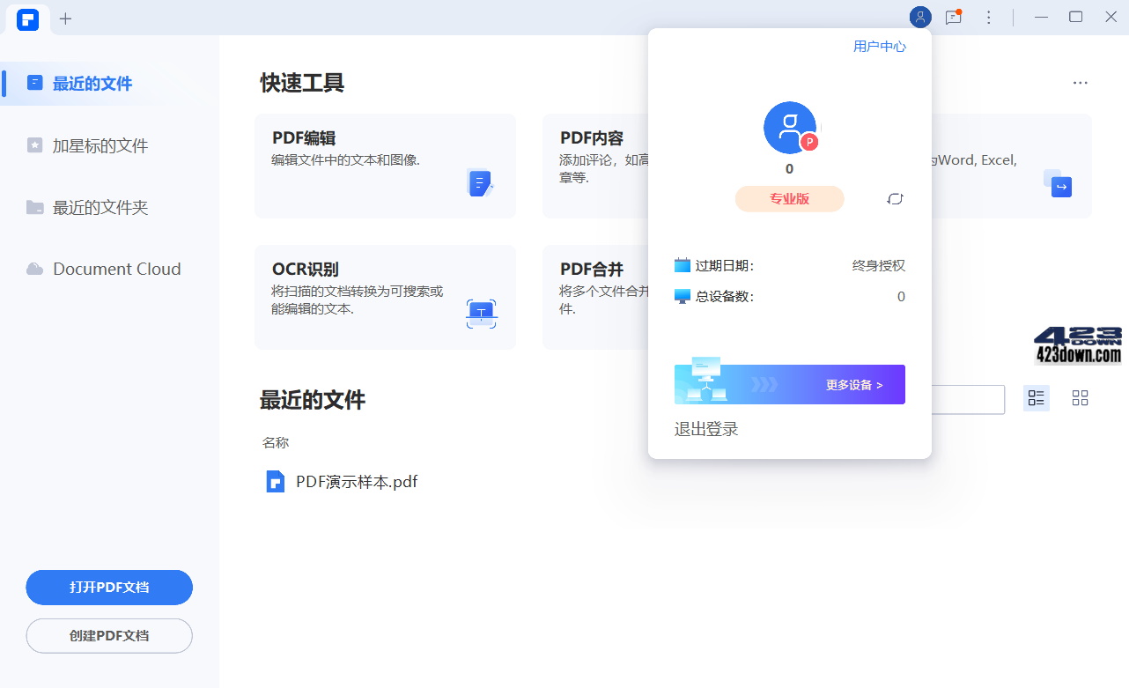This screenshot has height=688, width=1129.
Task: Switch to grid view
Action: (x=1080, y=398)
